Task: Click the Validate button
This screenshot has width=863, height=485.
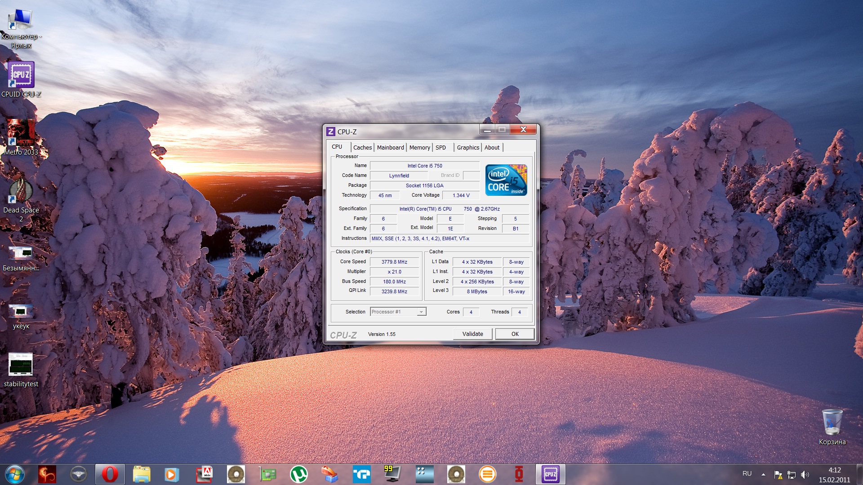Action: (x=472, y=334)
